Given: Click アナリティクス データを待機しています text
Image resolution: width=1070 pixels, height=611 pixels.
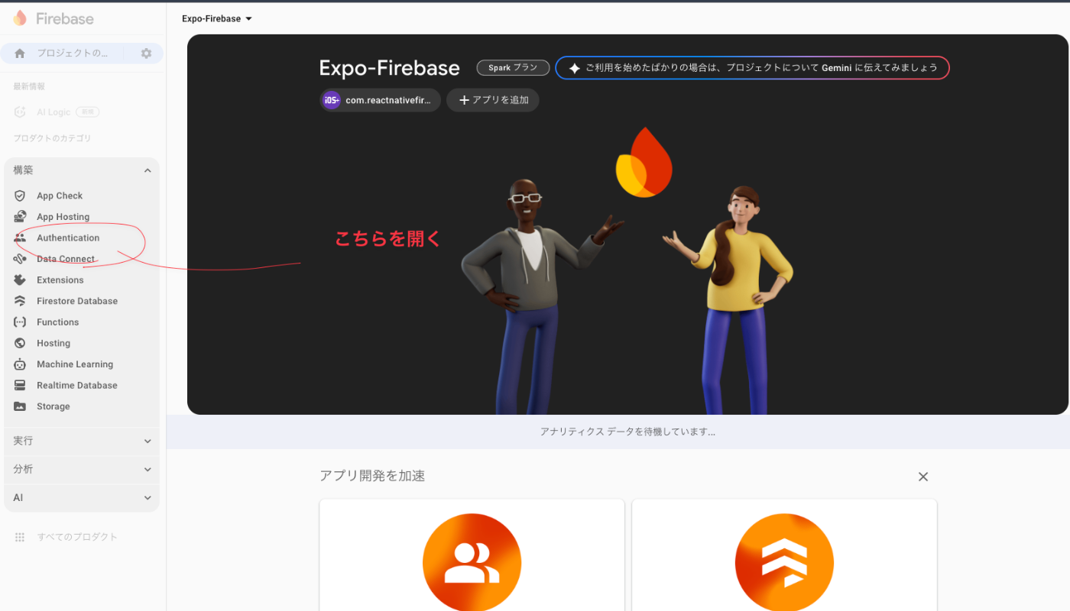Looking at the screenshot, I should tap(627, 432).
